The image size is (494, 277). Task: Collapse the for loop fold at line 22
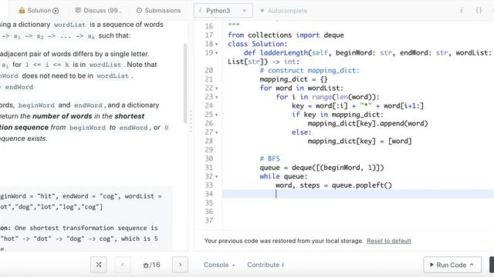click(x=216, y=88)
